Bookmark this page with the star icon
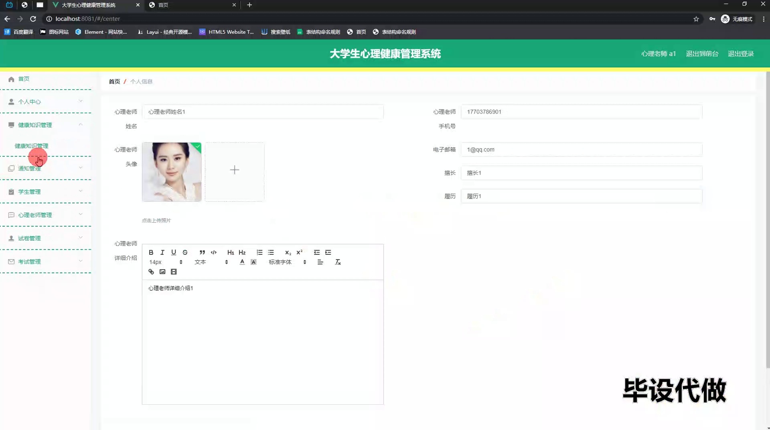 coord(696,19)
